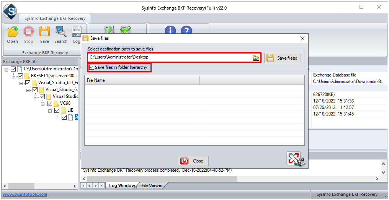The image size is (389, 200).
Task: Go to previous tab navigation arrow
Action: (x=90, y=185)
